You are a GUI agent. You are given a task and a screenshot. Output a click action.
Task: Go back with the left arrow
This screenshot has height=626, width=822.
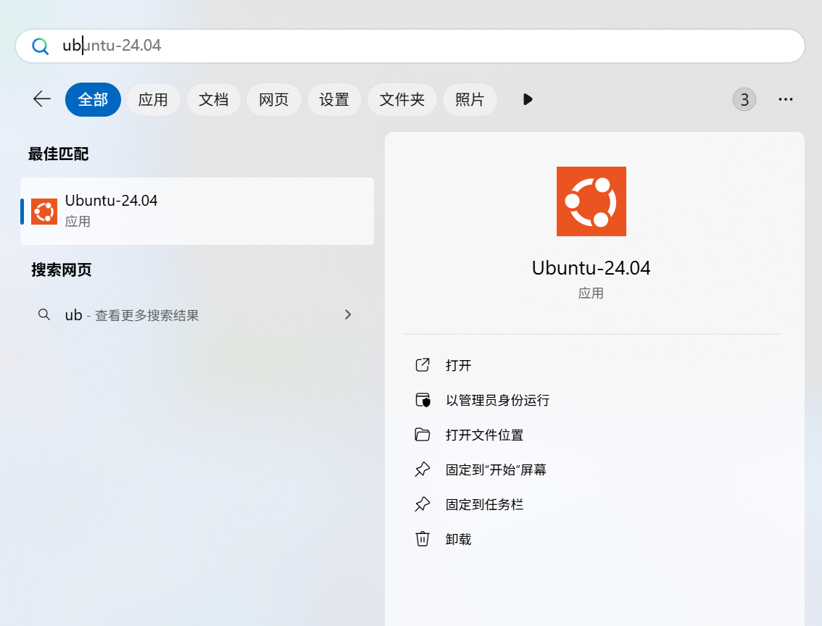[42, 99]
